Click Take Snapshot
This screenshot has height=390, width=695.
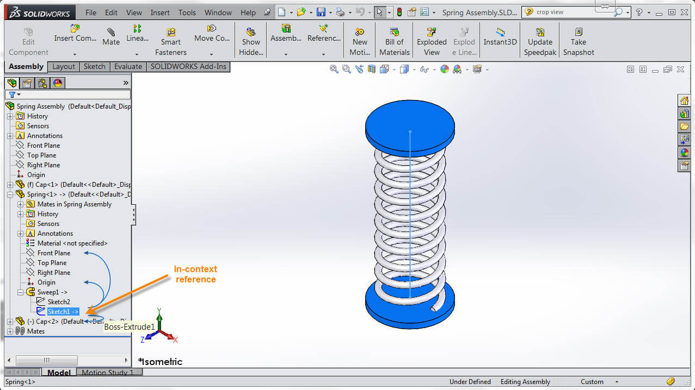(578, 39)
